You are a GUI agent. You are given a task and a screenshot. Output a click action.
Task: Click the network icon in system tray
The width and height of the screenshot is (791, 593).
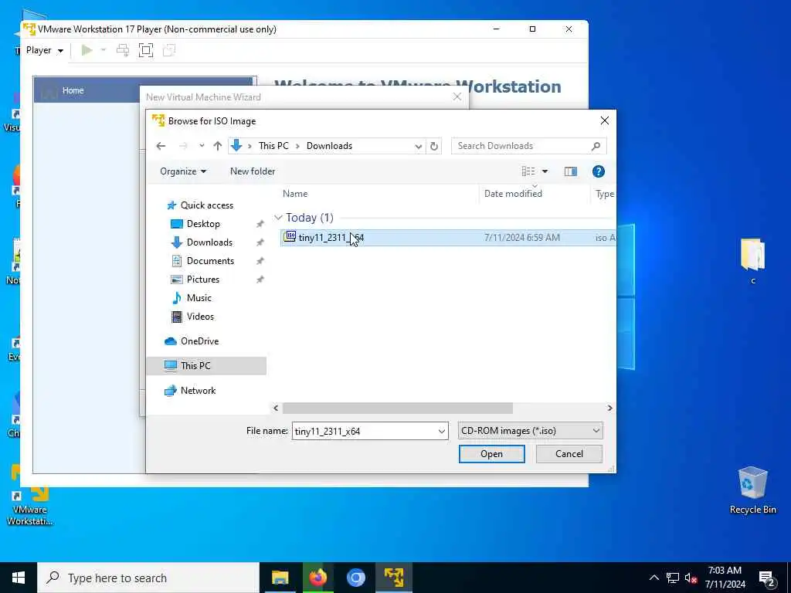pos(673,578)
